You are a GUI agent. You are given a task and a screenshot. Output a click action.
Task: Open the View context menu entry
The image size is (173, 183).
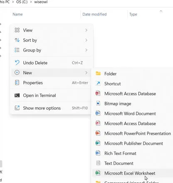point(51,30)
